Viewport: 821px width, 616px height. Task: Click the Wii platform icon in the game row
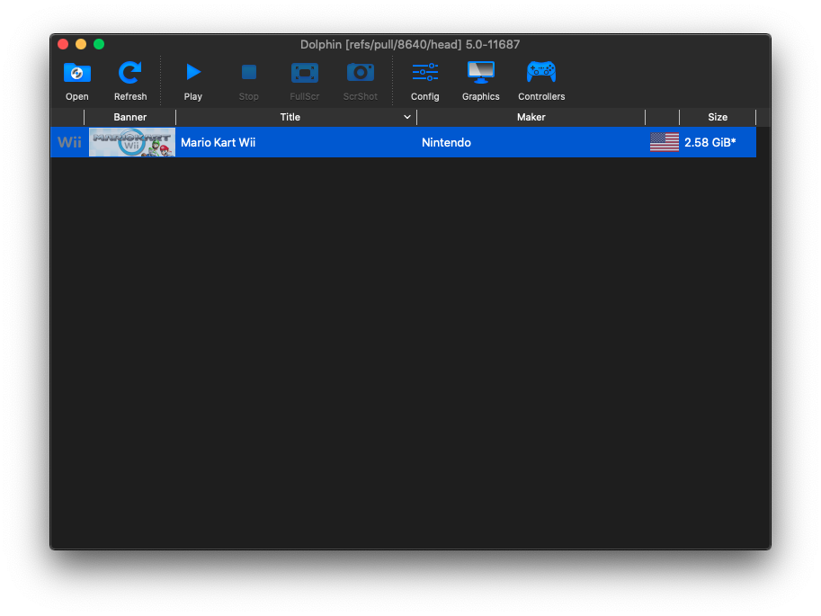coord(69,142)
